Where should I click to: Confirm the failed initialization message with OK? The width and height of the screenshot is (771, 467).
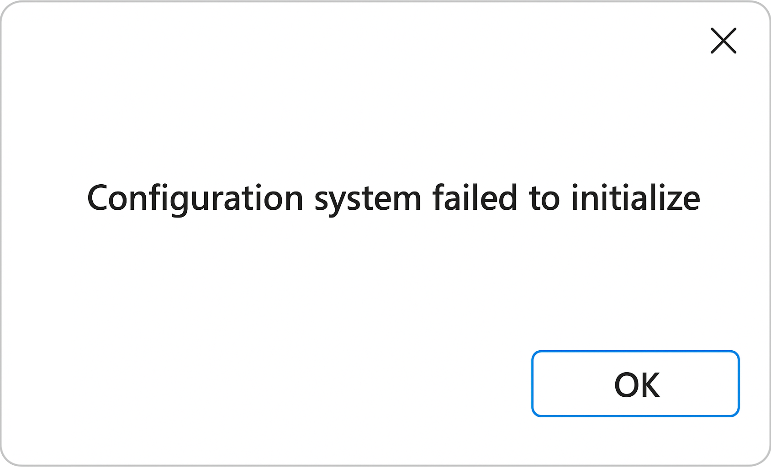[x=635, y=384]
